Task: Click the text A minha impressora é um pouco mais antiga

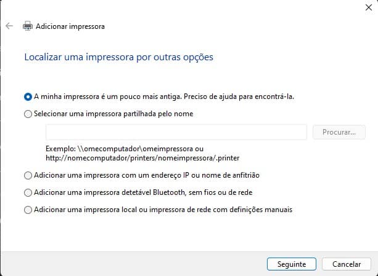Action: [108, 97]
